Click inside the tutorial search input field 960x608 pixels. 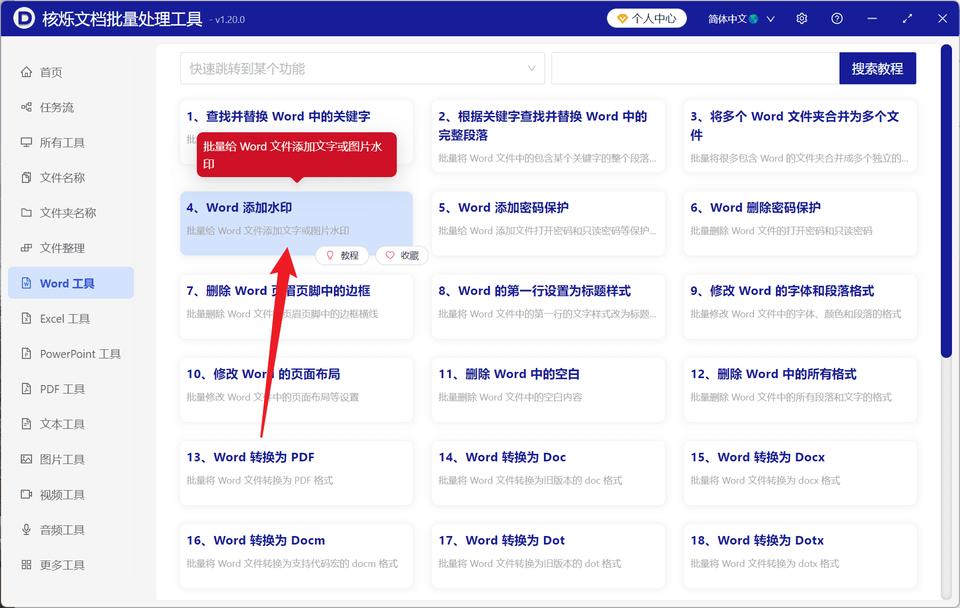click(x=693, y=68)
